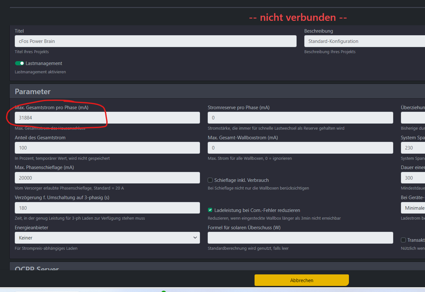The width and height of the screenshot is (425, 292).
Task: Click the empty Überziehung field at right
Action: click(x=413, y=118)
